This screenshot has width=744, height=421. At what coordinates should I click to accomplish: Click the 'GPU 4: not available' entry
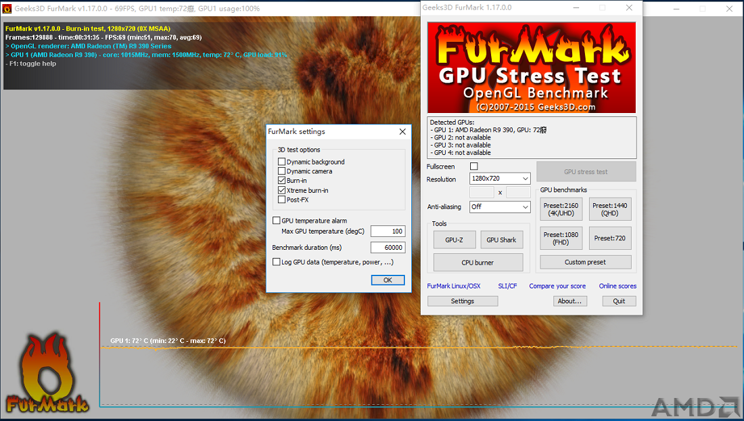pyautogui.click(x=460, y=153)
